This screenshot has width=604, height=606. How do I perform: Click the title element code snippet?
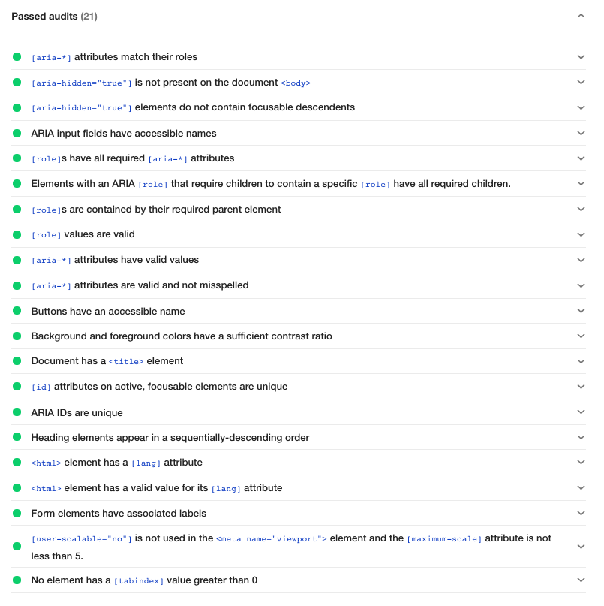click(x=125, y=361)
